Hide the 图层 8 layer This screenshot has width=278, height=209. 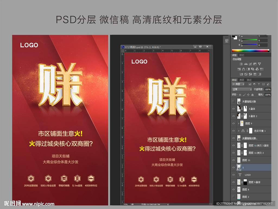tap(233, 189)
